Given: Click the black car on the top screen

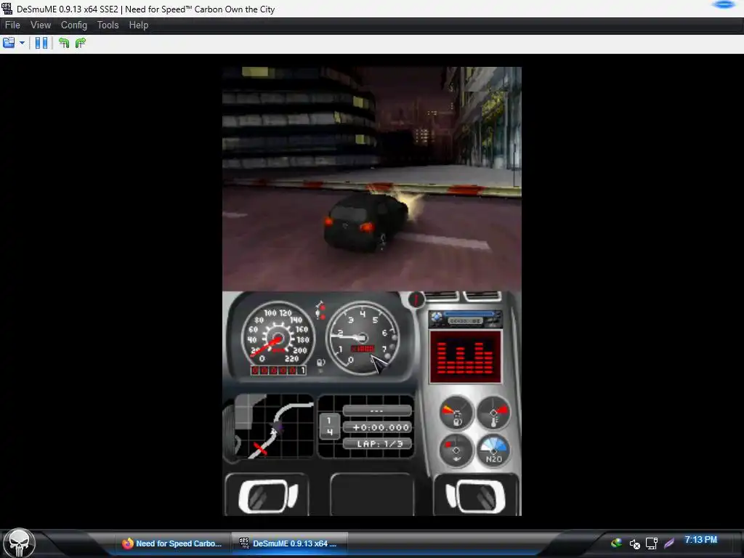Looking at the screenshot, I should pyautogui.click(x=365, y=222).
